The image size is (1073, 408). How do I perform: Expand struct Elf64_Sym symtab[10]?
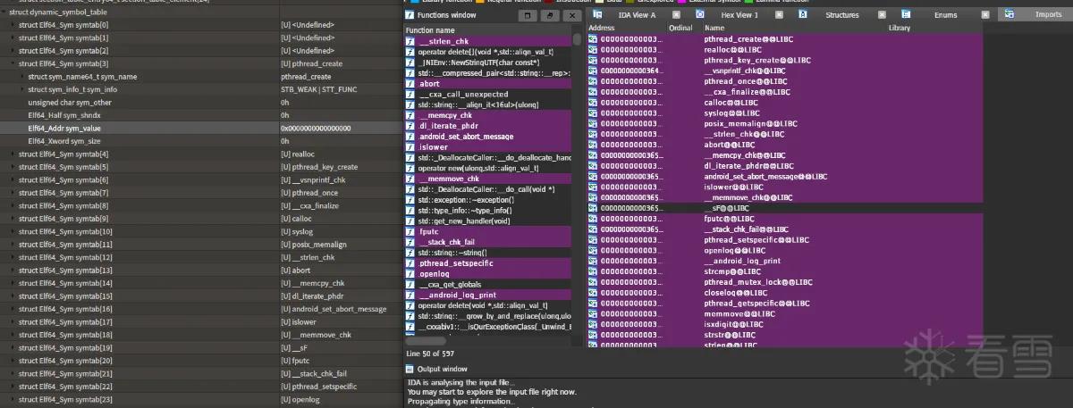13,231
